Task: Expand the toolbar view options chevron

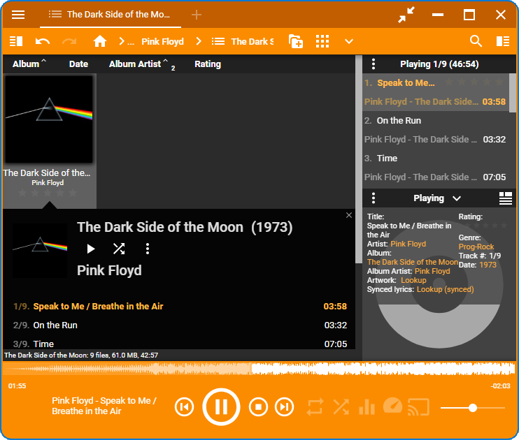Action: (x=349, y=41)
